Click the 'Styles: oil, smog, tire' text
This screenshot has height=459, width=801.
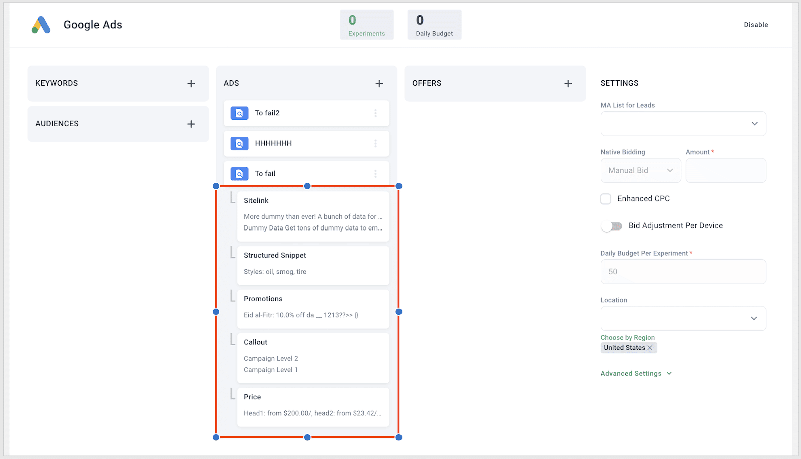[x=275, y=272]
